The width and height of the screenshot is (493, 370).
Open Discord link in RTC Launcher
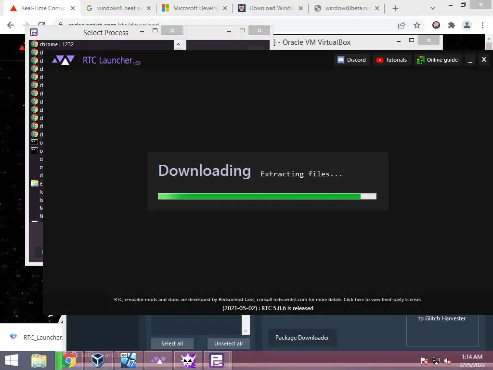coord(351,60)
